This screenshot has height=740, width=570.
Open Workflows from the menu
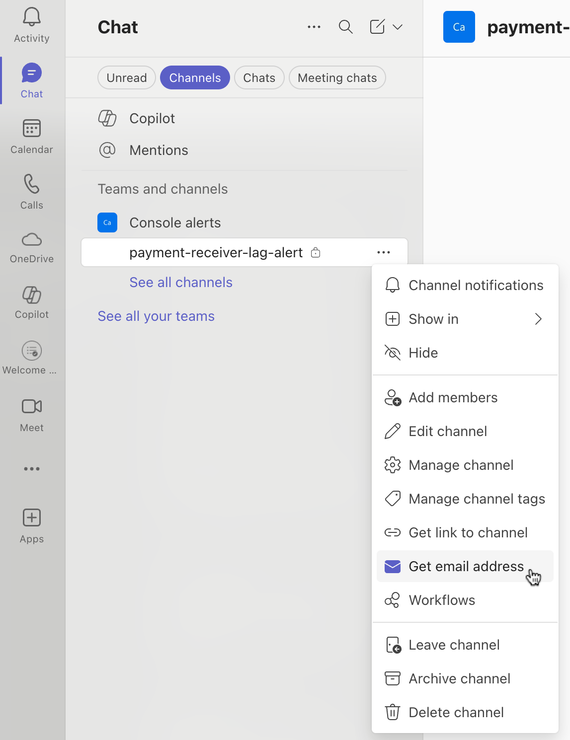[x=465, y=600]
